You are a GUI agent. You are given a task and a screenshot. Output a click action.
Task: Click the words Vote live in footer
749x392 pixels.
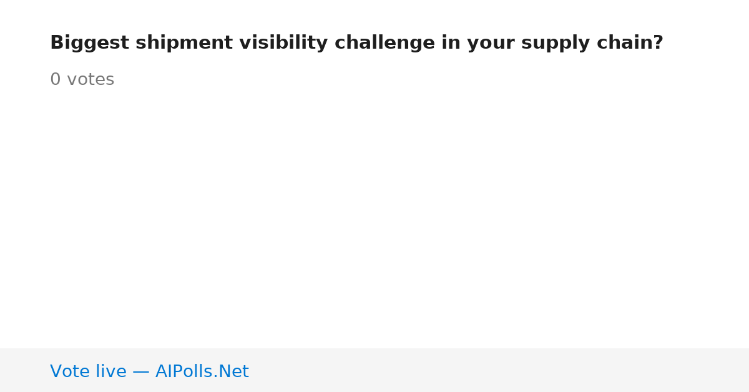click(x=88, y=371)
